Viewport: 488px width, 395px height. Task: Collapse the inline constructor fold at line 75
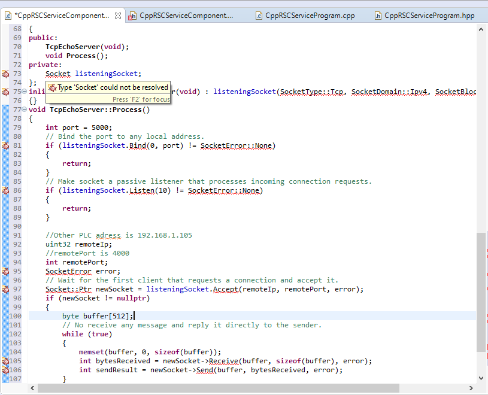tap(24, 92)
